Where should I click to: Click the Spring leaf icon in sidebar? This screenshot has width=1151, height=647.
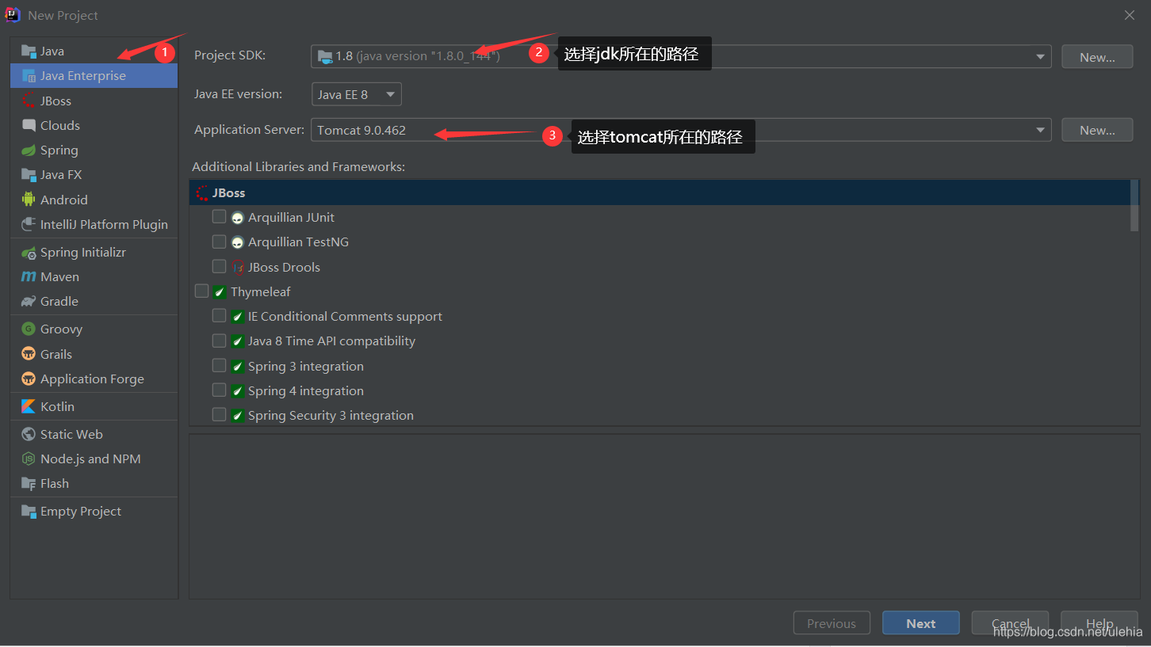[29, 150]
